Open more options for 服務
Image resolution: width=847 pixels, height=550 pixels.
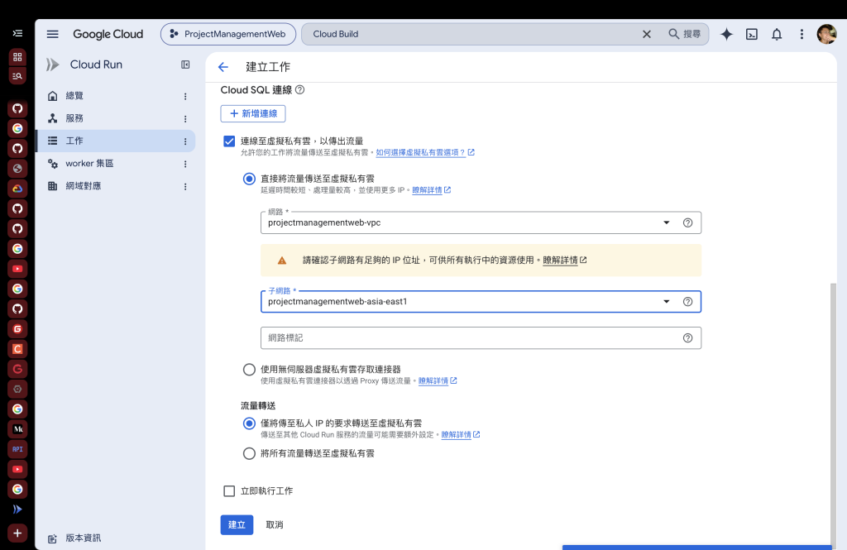[x=185, y=119]
